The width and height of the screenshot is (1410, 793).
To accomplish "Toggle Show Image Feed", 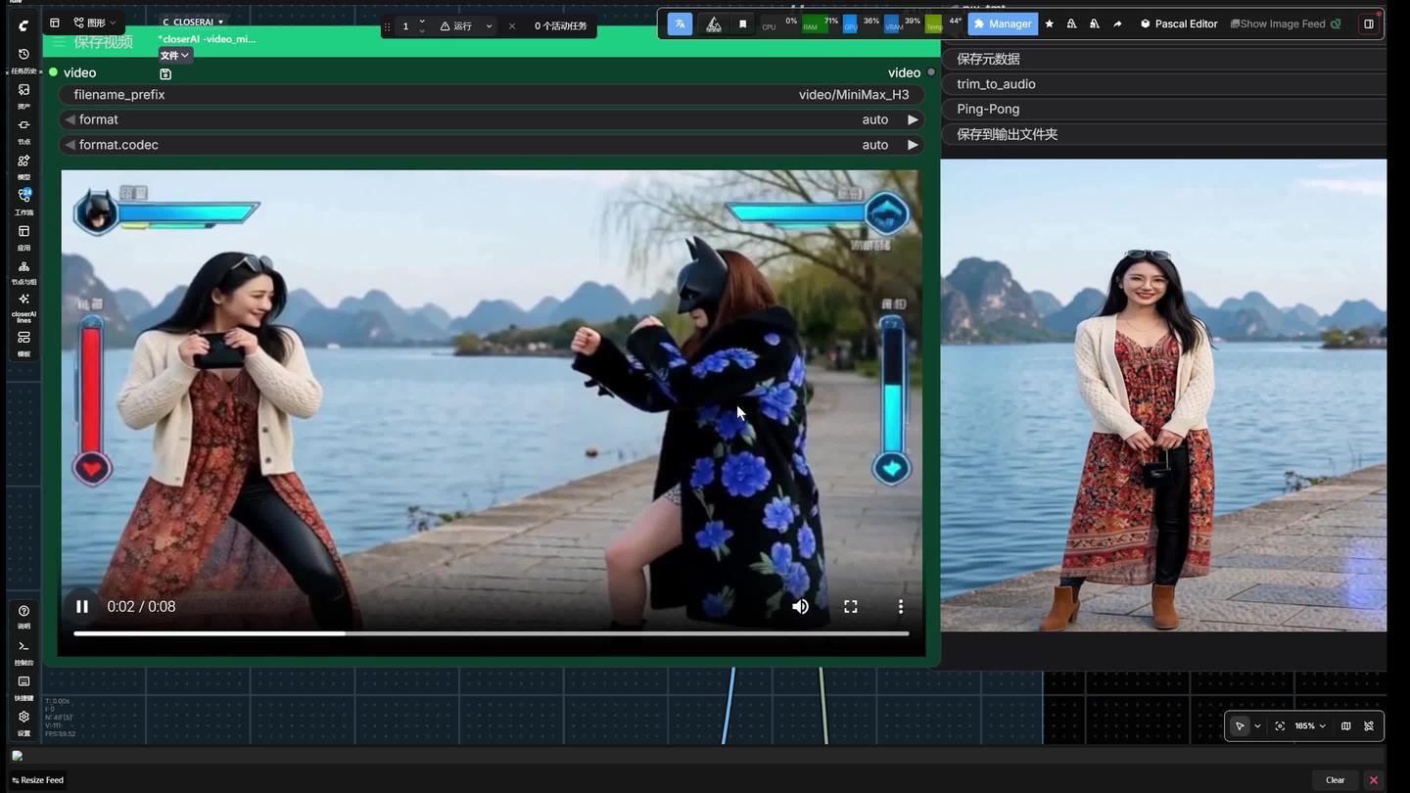I will click(x=1286, y=23).
